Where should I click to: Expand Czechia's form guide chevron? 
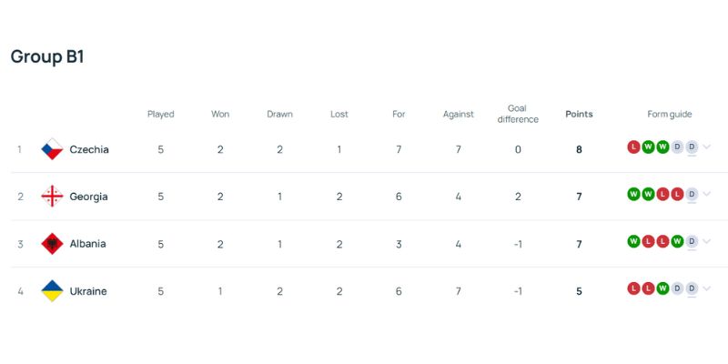[x=707, y=147]
